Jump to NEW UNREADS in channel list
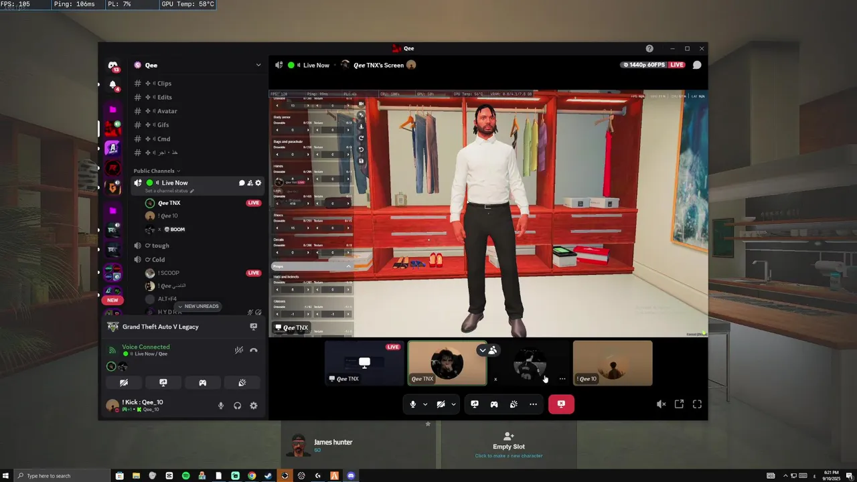The image size is (857, 482). coord(198,307)
